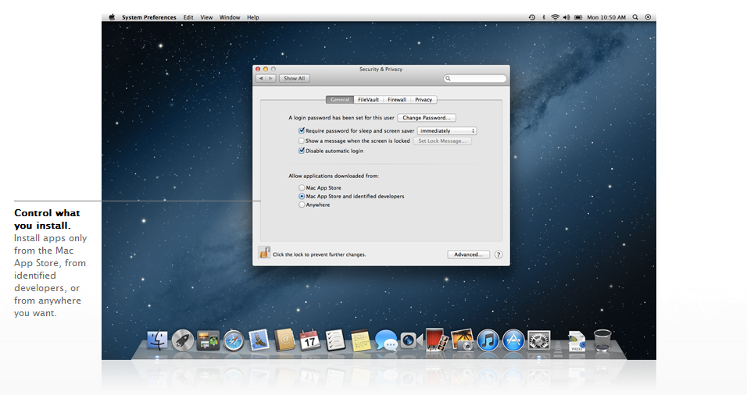Open the Help menu

[253, 17]
